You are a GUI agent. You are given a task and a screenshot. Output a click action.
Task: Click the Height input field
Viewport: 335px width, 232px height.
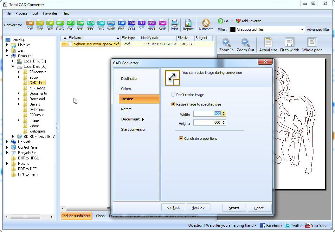tap(208, 122)
